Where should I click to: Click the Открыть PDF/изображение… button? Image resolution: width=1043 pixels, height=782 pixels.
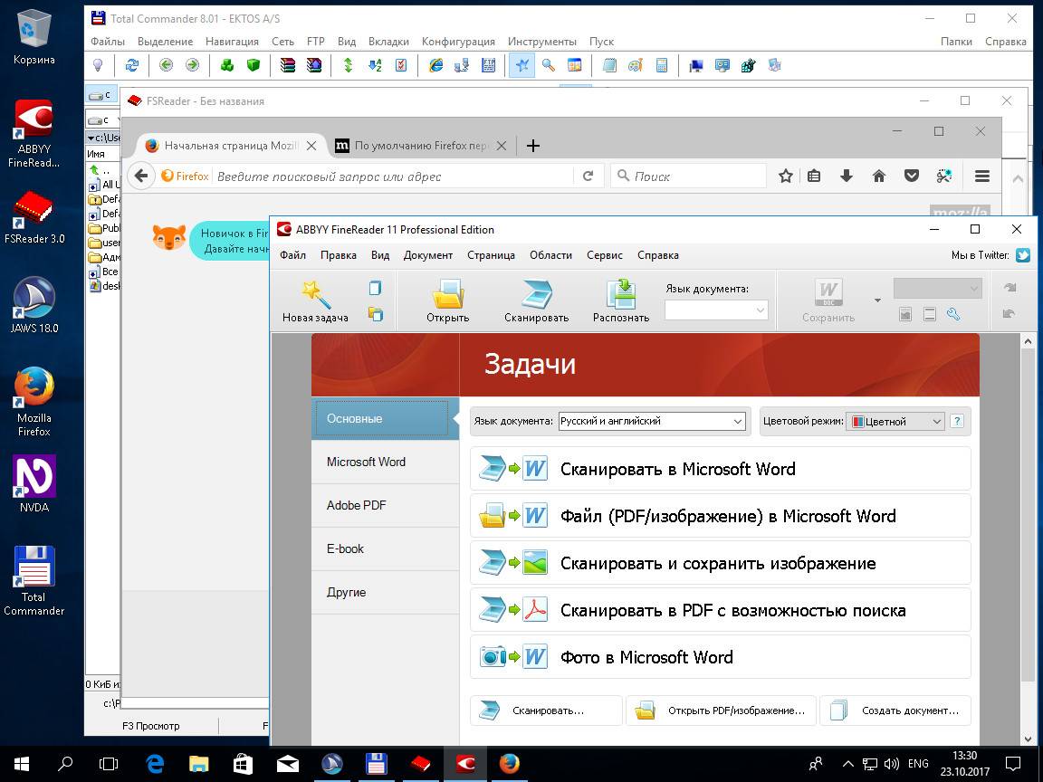722,710
